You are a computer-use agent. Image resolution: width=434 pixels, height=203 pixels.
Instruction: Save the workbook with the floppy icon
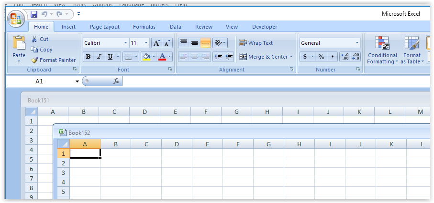click(x=34, y=14)
